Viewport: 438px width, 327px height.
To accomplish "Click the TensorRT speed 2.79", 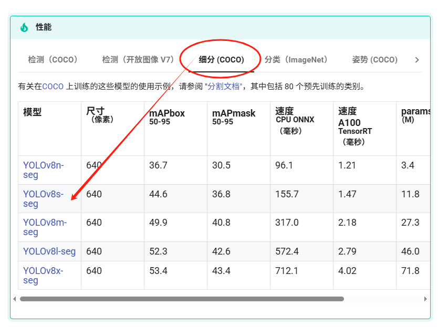I will [347, 251].
